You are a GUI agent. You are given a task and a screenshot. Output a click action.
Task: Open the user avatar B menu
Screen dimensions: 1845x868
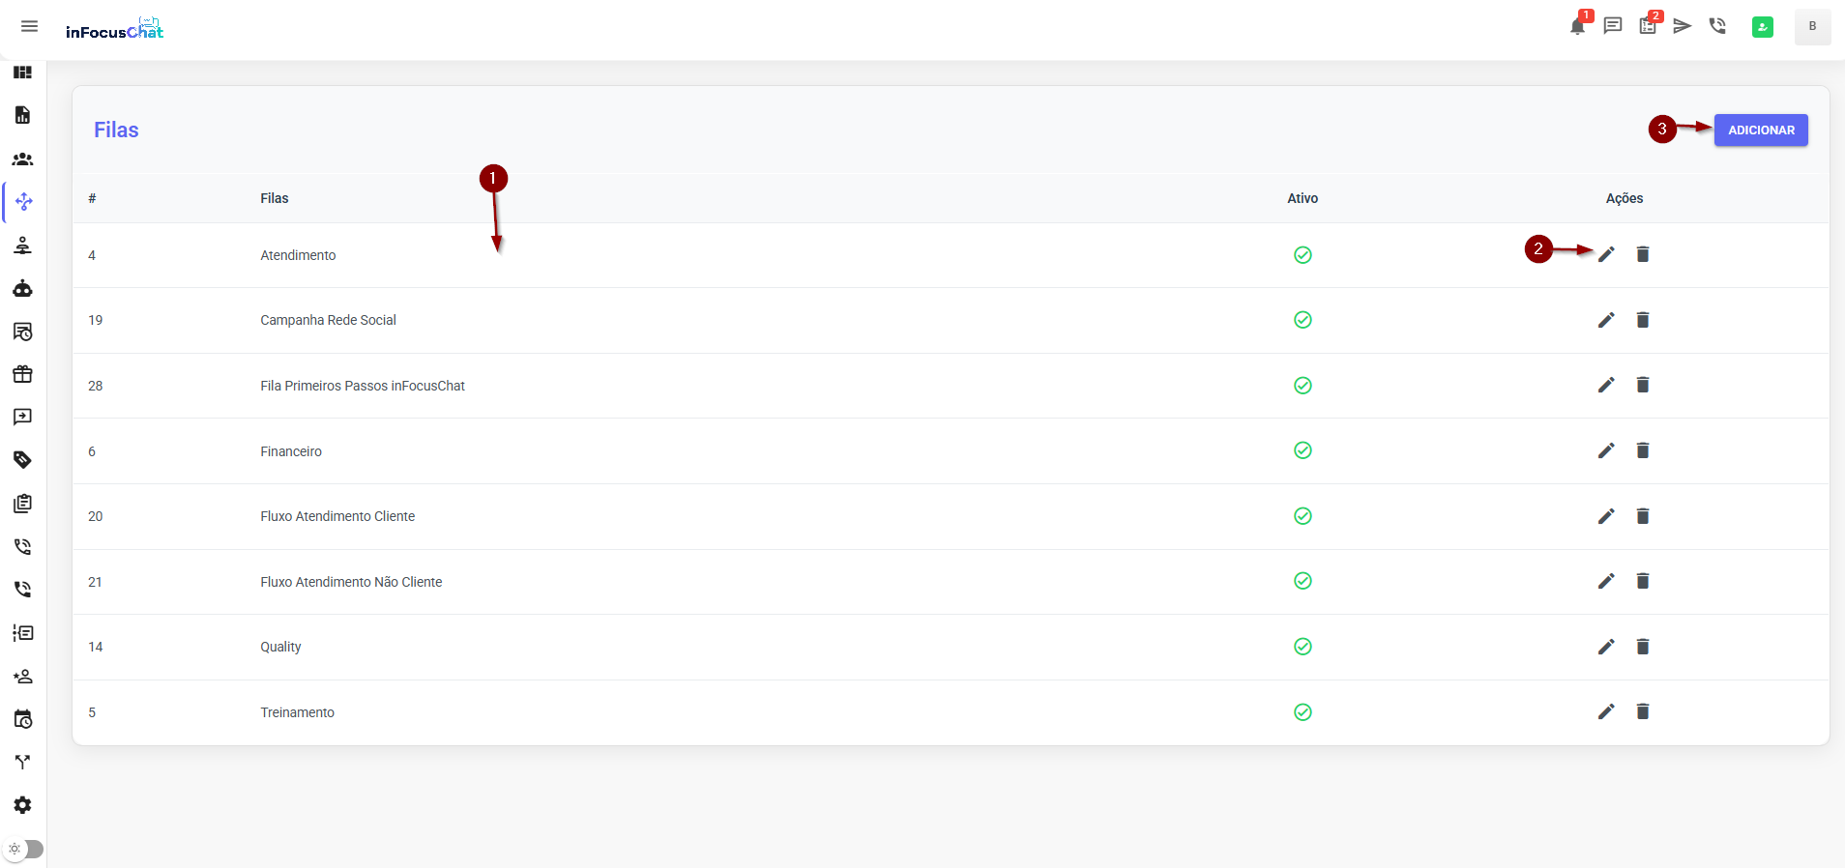click(x=1812, y=26)
